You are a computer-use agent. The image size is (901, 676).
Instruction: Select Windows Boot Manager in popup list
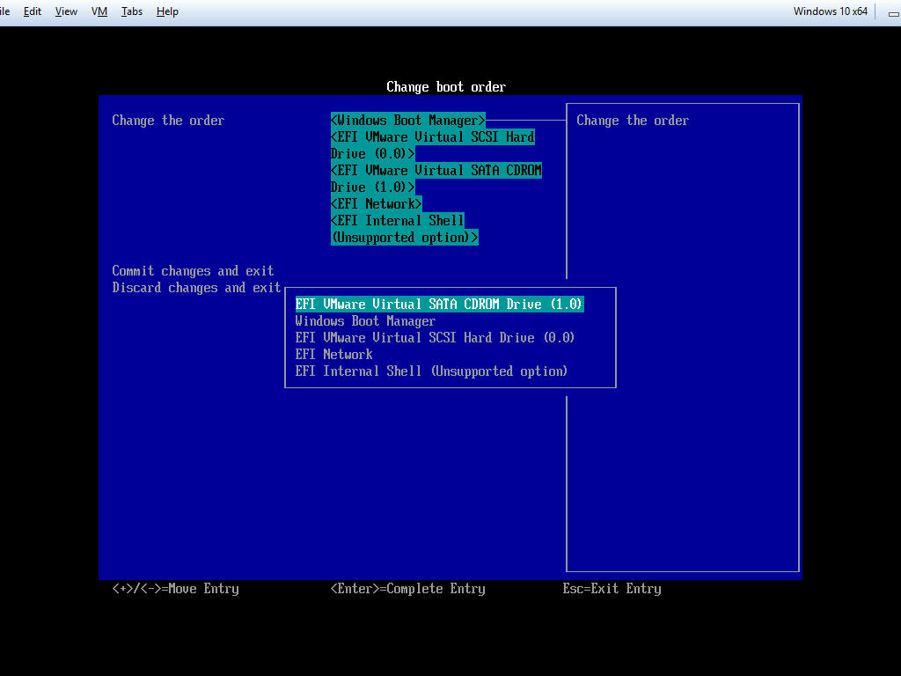tap(365, 320)
